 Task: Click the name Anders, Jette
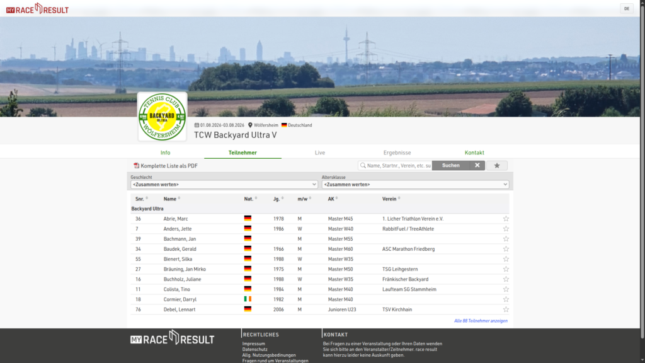[177, 229]
